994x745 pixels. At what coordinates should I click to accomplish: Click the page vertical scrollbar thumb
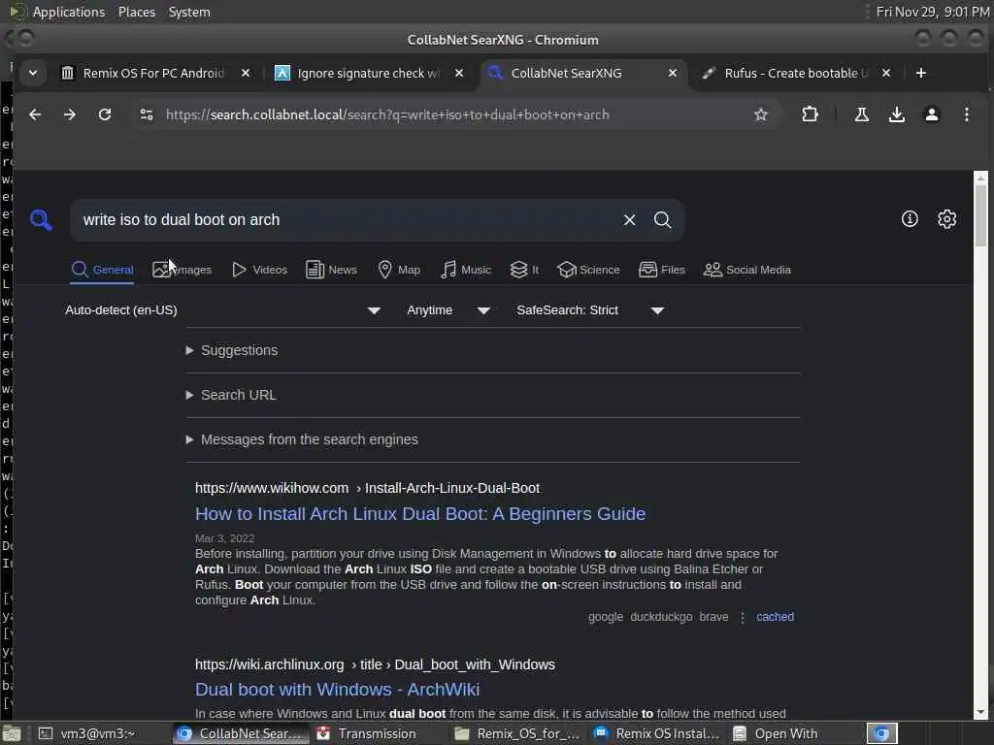pyautogui.click(x=980, y=214)
